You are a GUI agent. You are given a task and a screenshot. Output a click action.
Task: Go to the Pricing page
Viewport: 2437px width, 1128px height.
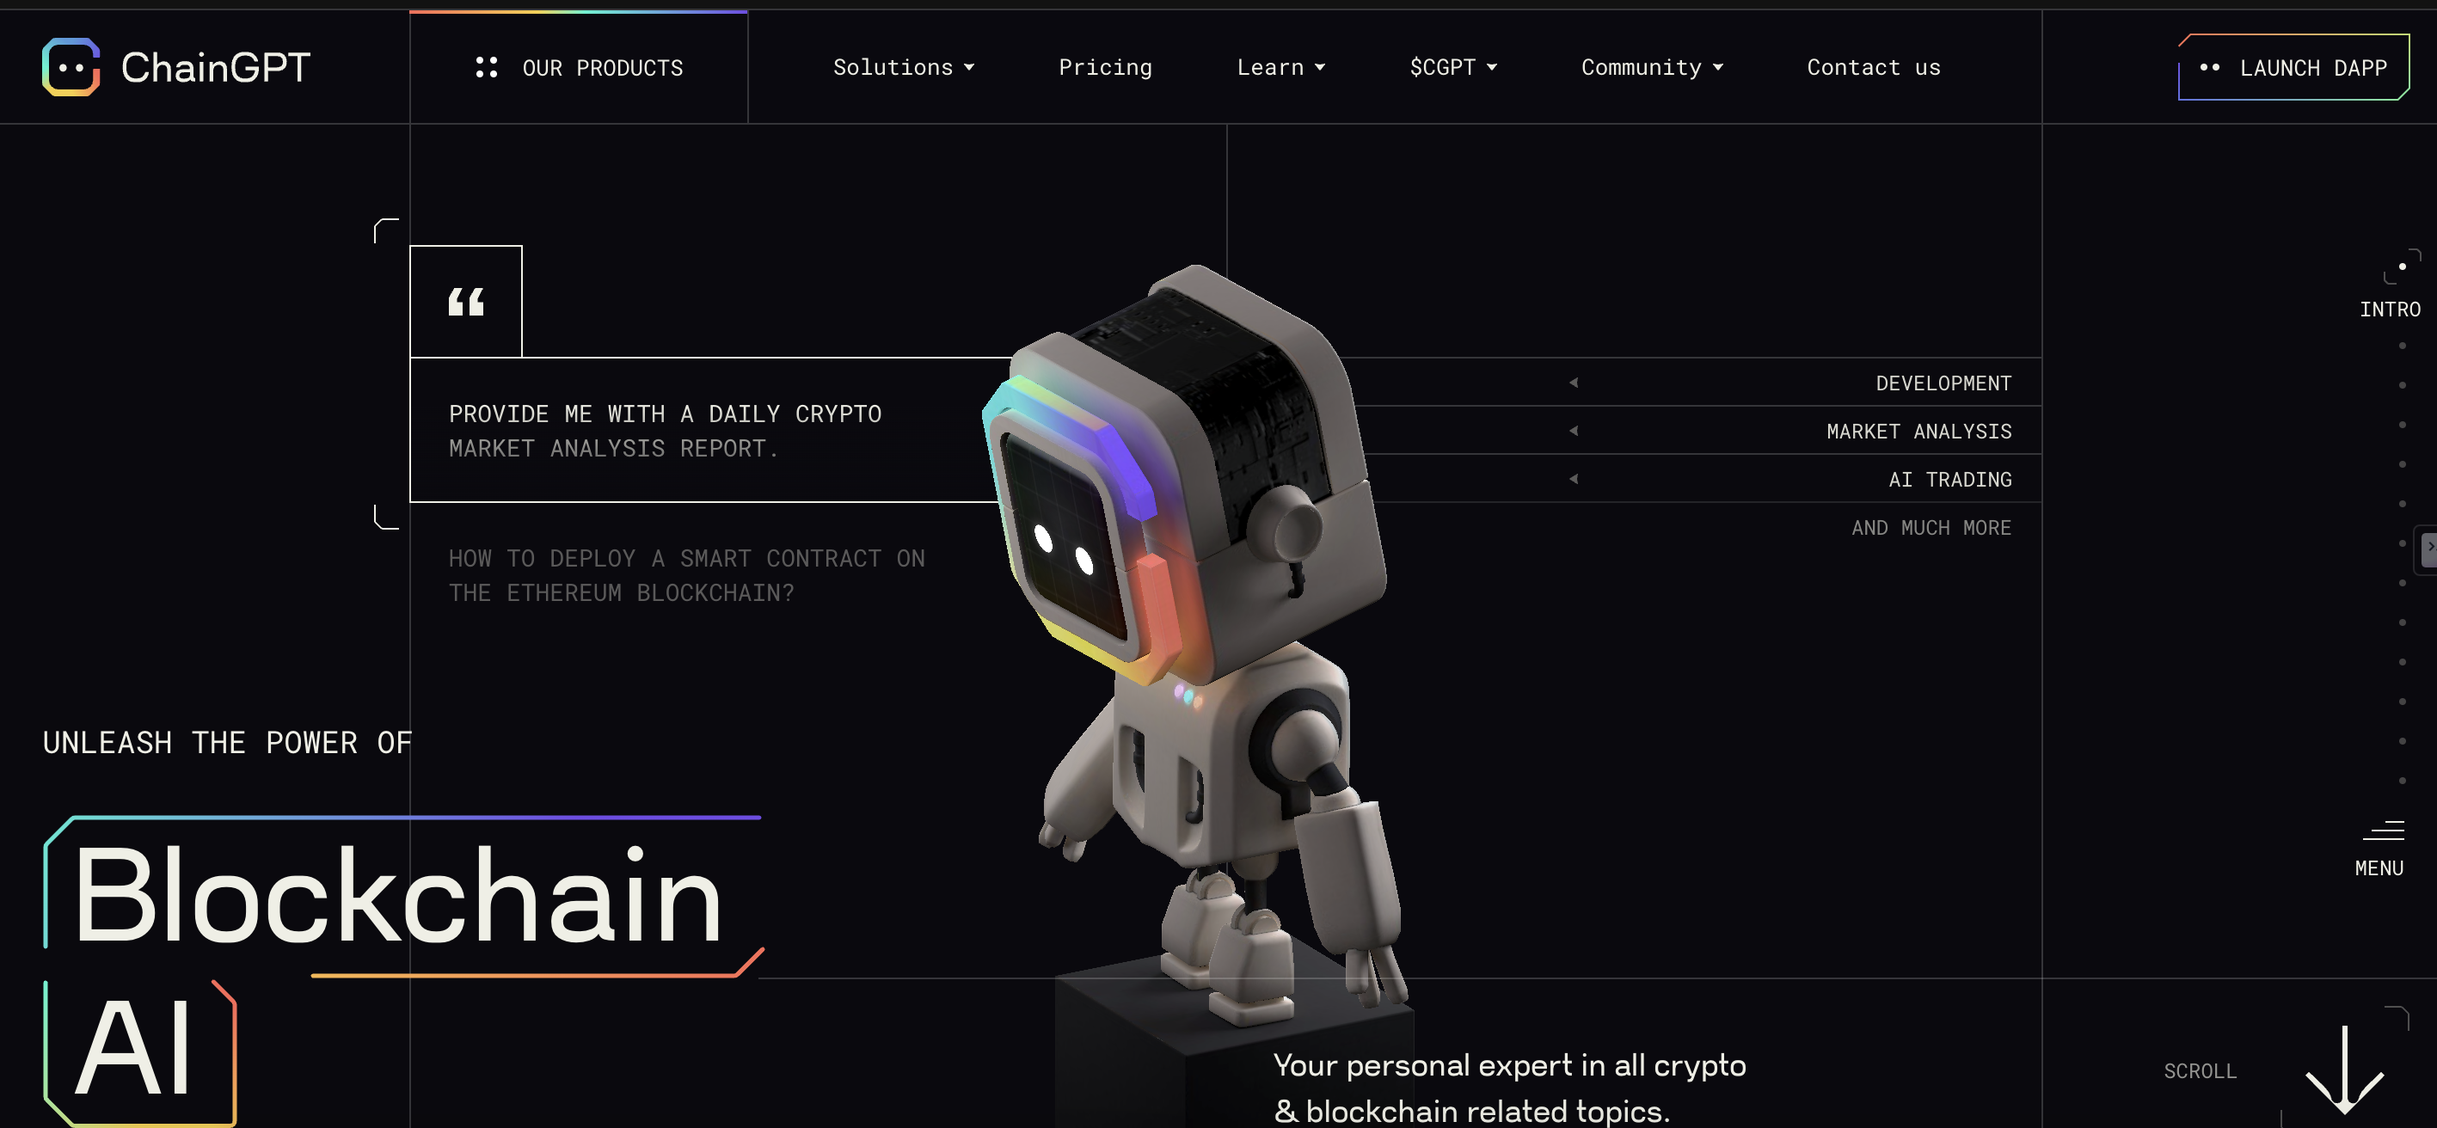(1105, 67)
